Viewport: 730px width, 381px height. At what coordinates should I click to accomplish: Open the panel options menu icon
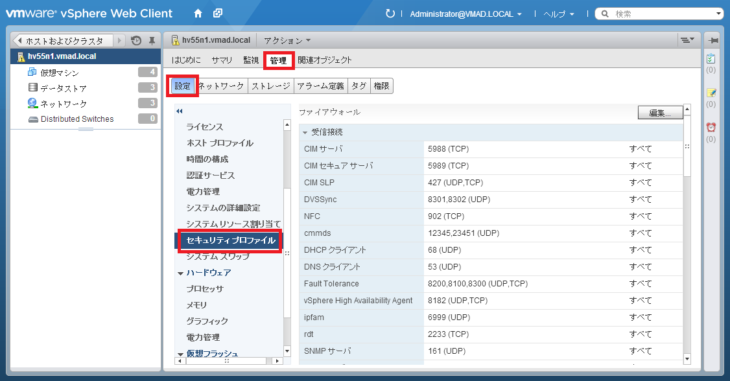tap(687, 40)
